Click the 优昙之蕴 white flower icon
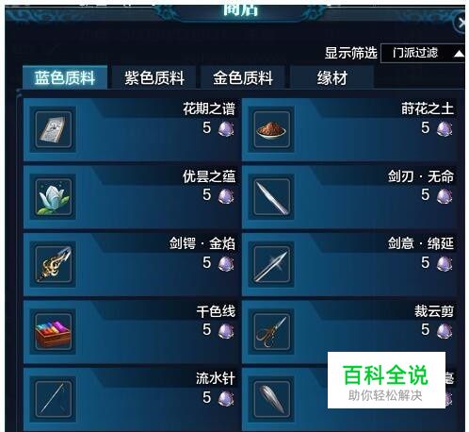This screenshot has width=469, height=432. [53, 197]
